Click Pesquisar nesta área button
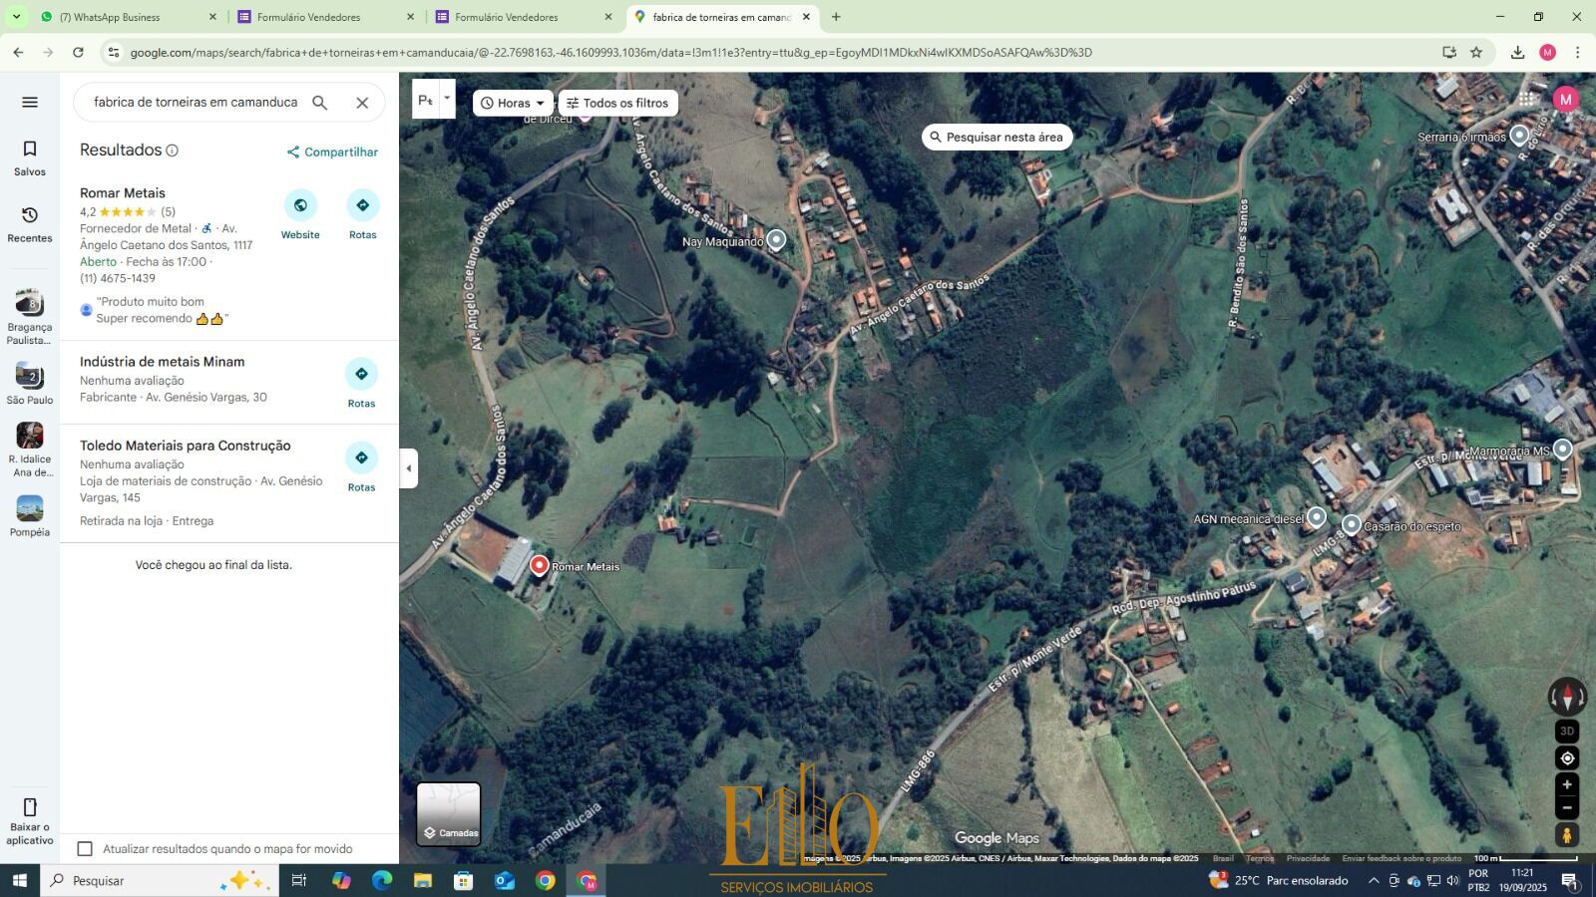 (x=997, y=138)
